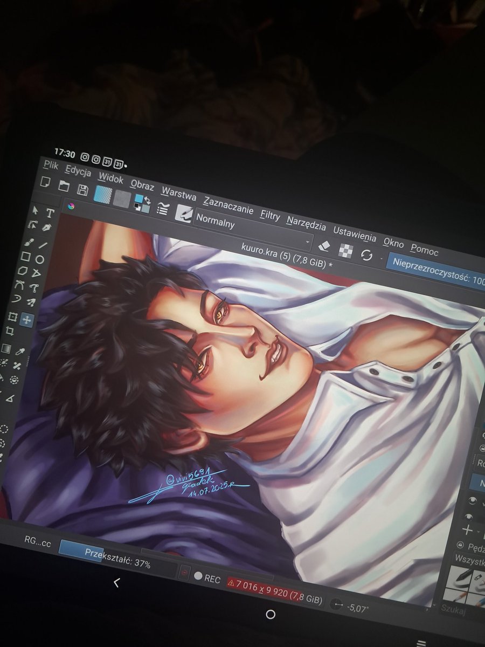Select the Bezier Curve tool
This screenshot has width=485, height=647.
[x=20, y=285]
